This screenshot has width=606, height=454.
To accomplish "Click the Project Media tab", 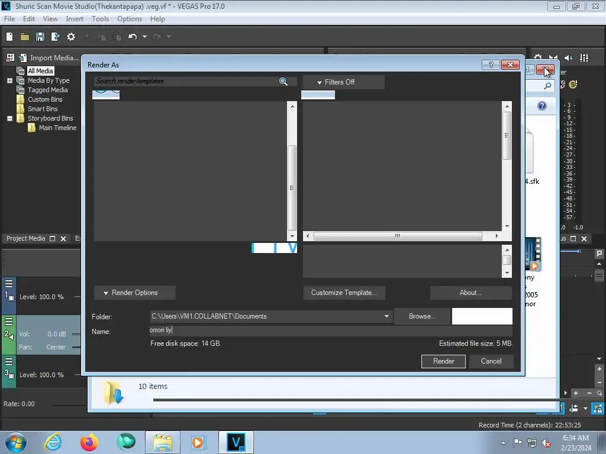I will click(x=25, y=239).
